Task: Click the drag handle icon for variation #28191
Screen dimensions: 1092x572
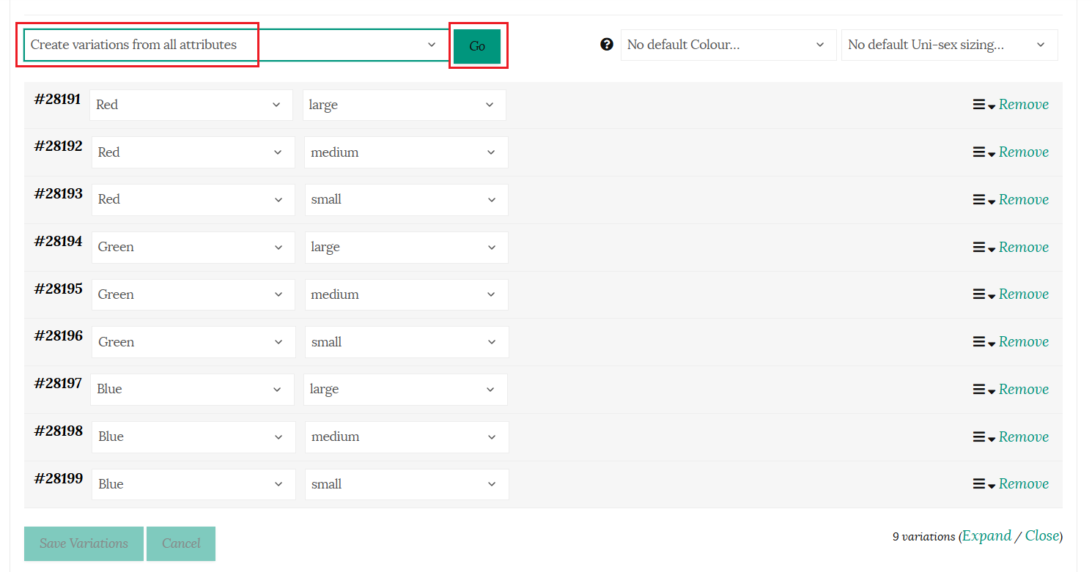Action: [x=979, y=105]
